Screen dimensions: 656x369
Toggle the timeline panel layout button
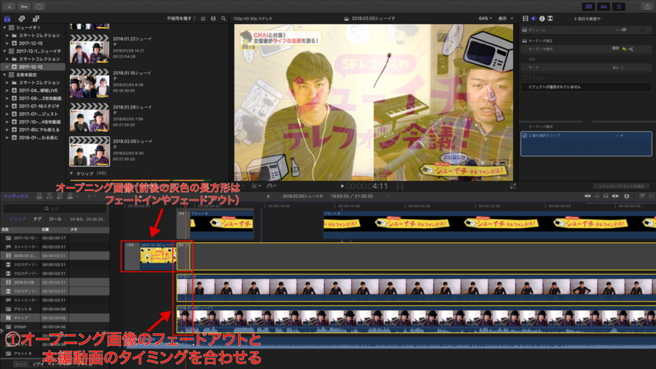pos(603,6)
